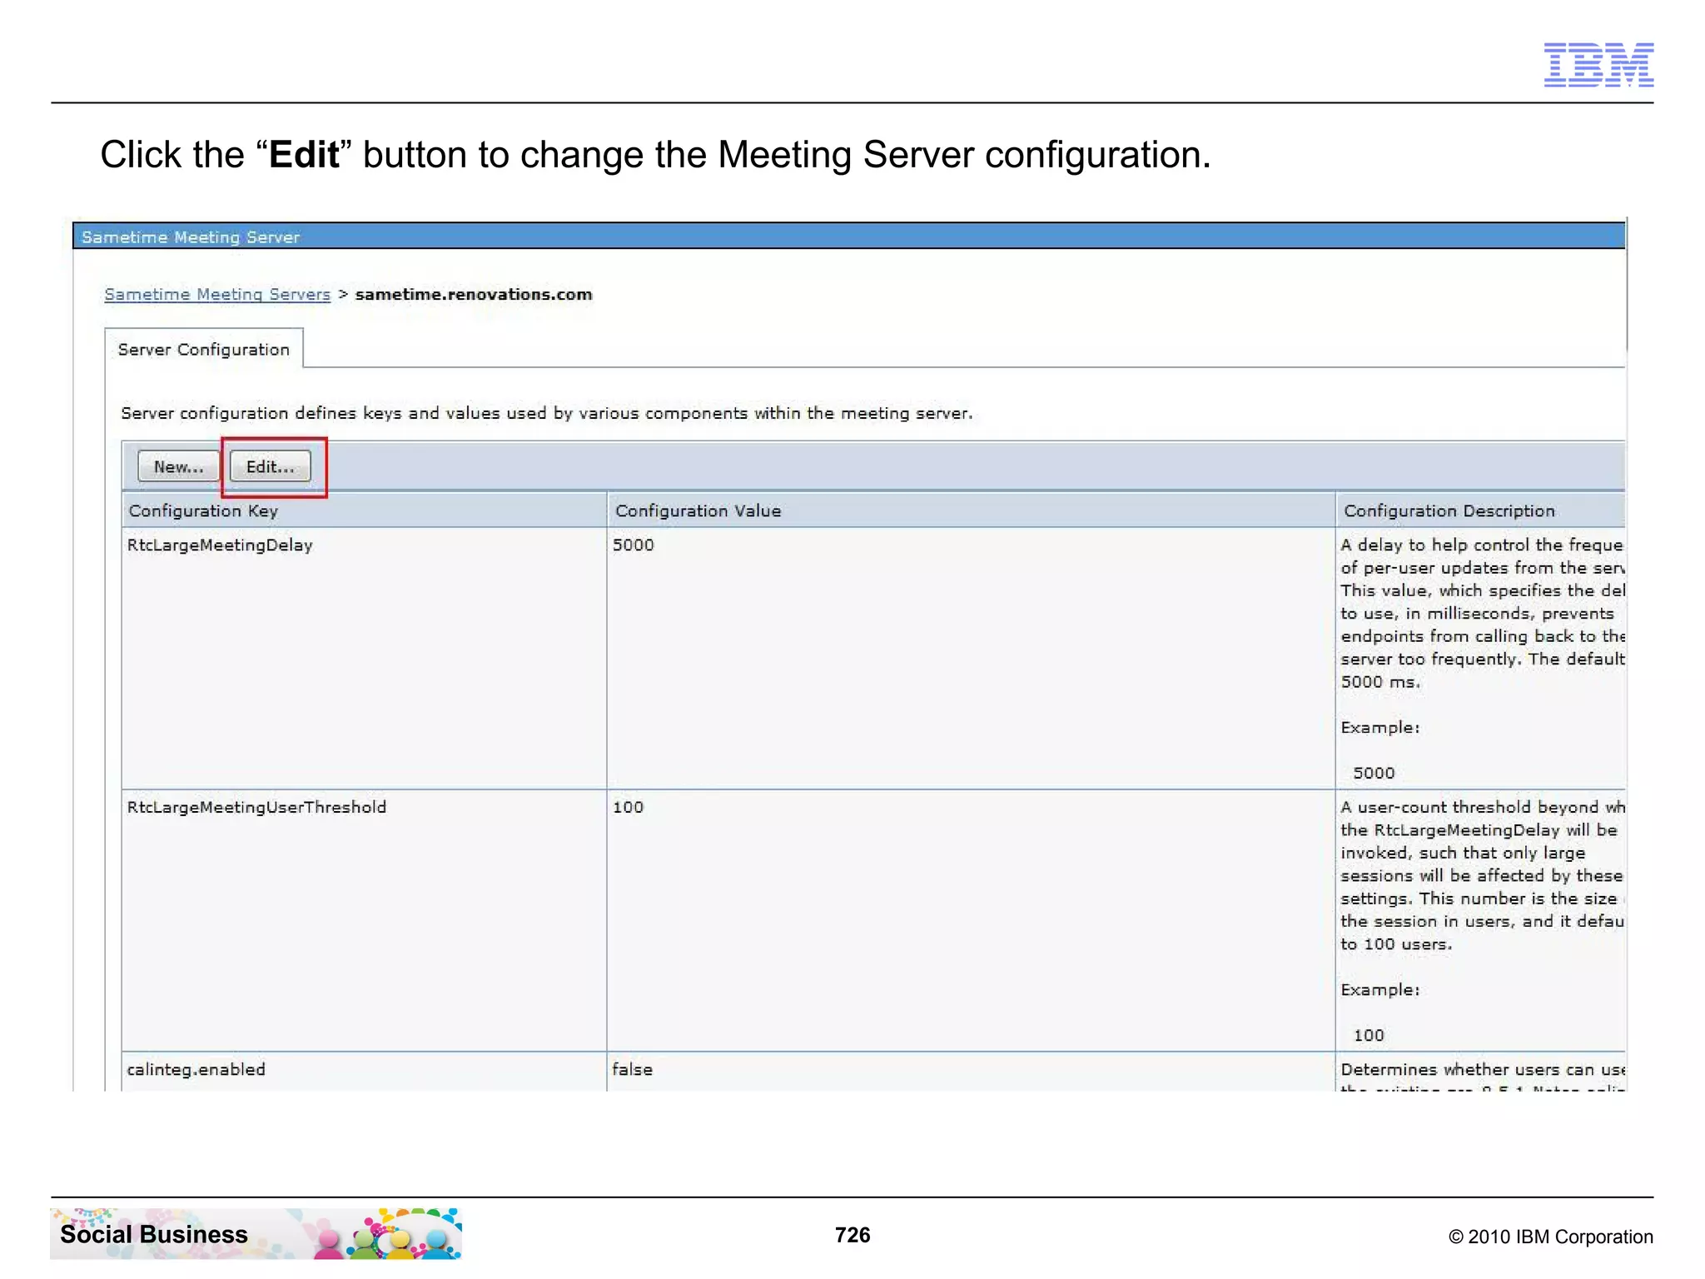The image size is (1705, 1279).
Task: Click the IBM logo
Action: [x=1598, y=64]
